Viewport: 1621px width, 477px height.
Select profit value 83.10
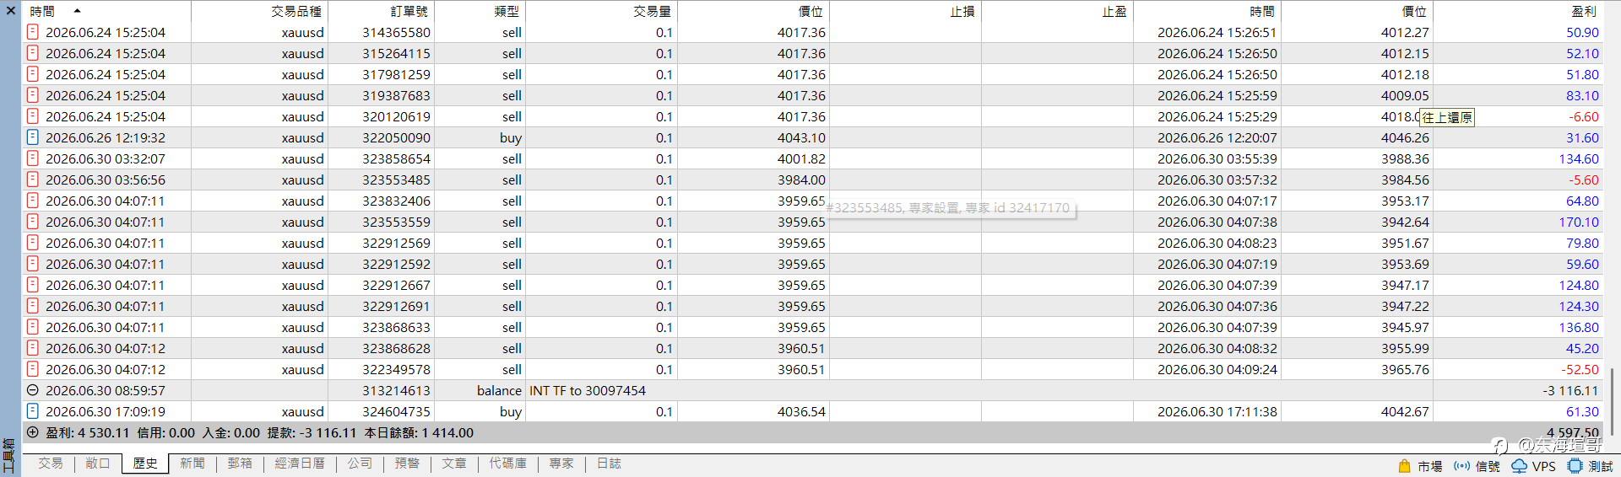pos(1582,95)
